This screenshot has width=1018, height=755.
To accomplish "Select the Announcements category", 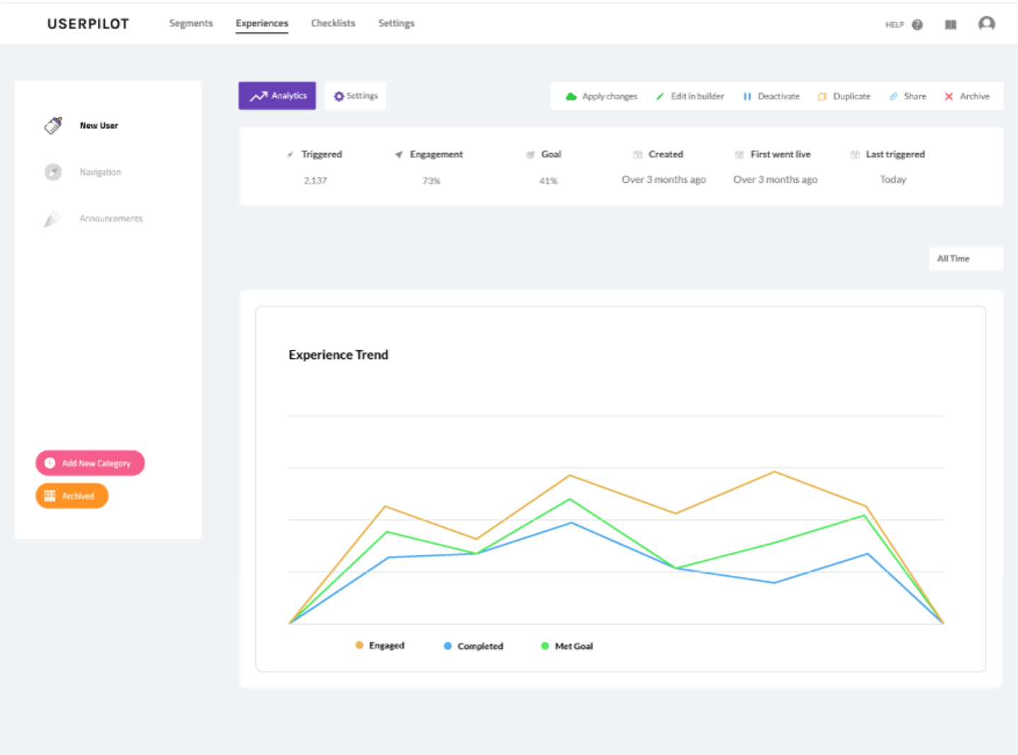I will 111,219.
